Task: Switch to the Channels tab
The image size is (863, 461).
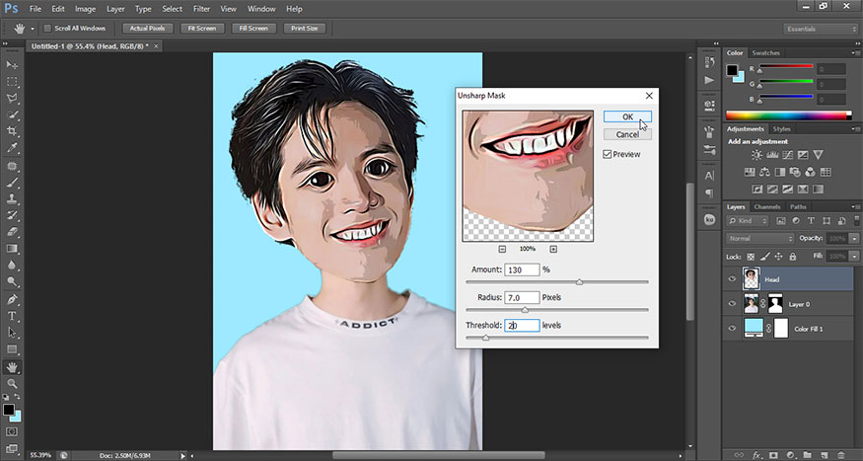Action: 766,206
